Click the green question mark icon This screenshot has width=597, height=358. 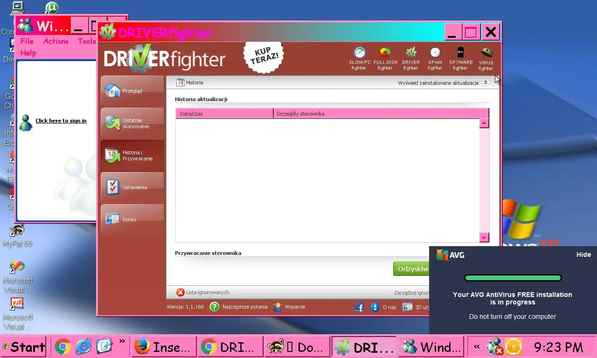click(x=214, y=307)
